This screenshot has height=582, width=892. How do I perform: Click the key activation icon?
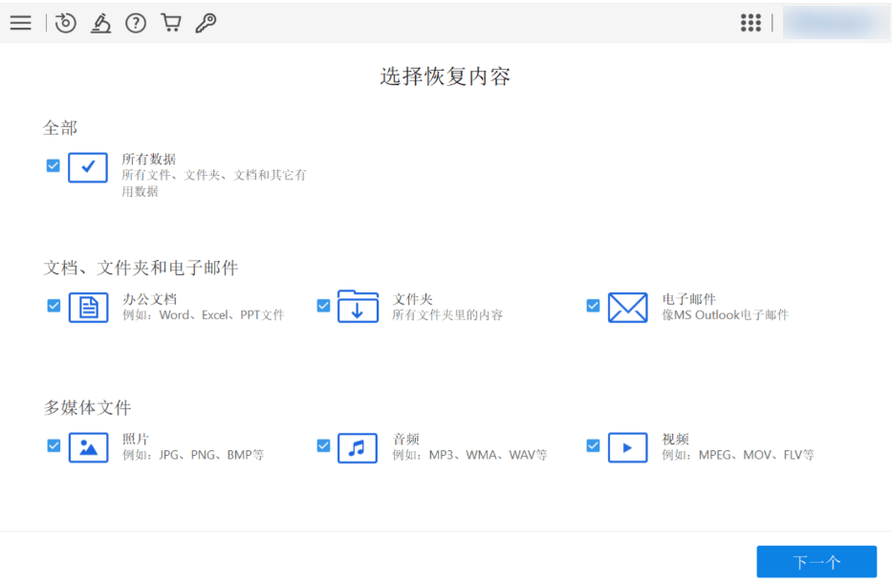206,23
